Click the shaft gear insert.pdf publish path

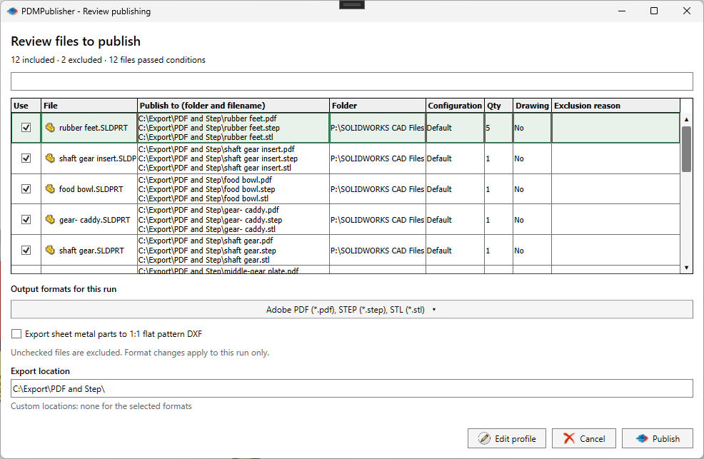point(216,149)
